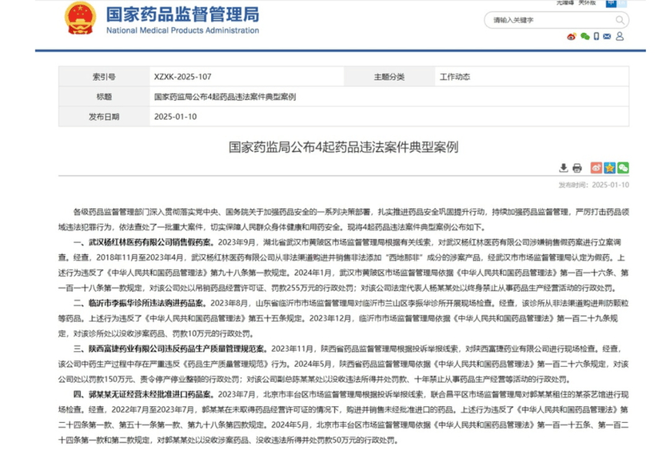Open the mobile phone version icon
670x470 pixels.
coord(596,37)
